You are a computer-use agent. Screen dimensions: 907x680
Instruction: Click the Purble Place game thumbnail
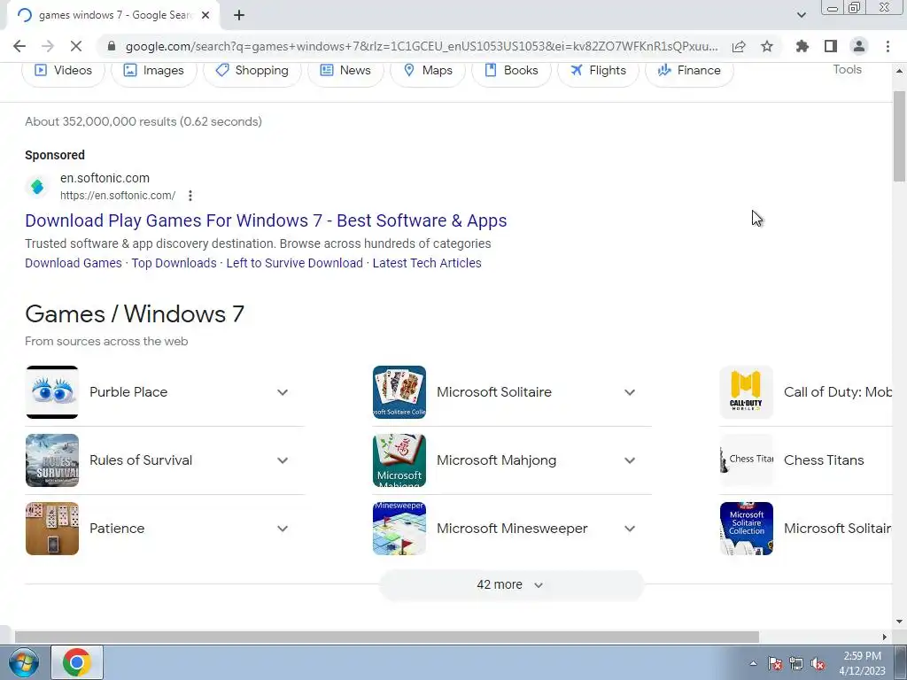pyautogui.click(x=52, y=392)
